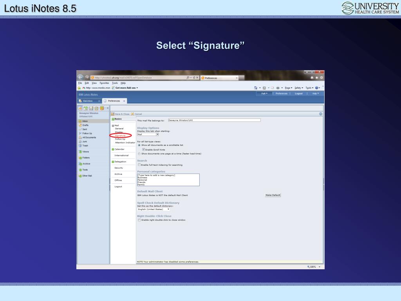Click the IE Home icon at top right
The height and width of the screenshot is (301, 401).
pos(312,78)
